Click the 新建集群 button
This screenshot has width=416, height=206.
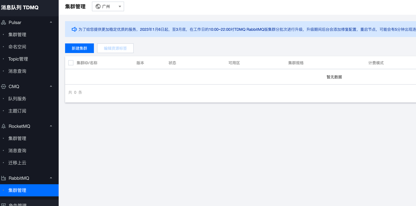tap(79, 48)
